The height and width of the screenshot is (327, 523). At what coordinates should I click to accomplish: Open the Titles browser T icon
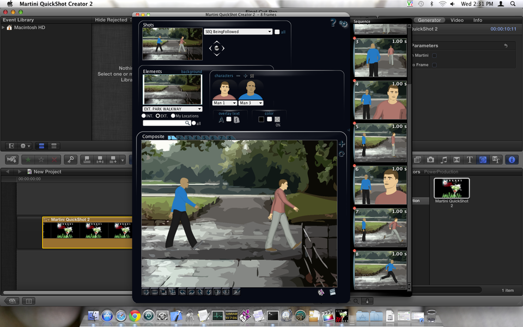coord(469,160)
